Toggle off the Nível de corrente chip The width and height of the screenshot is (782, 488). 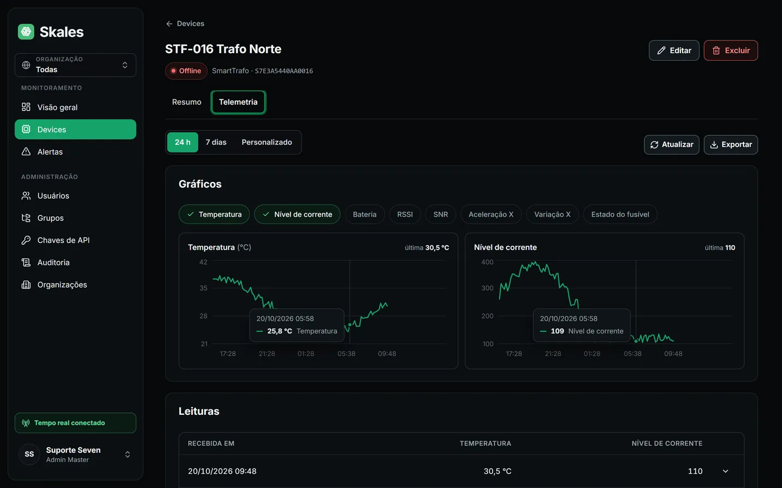click(x=297, y=214)
